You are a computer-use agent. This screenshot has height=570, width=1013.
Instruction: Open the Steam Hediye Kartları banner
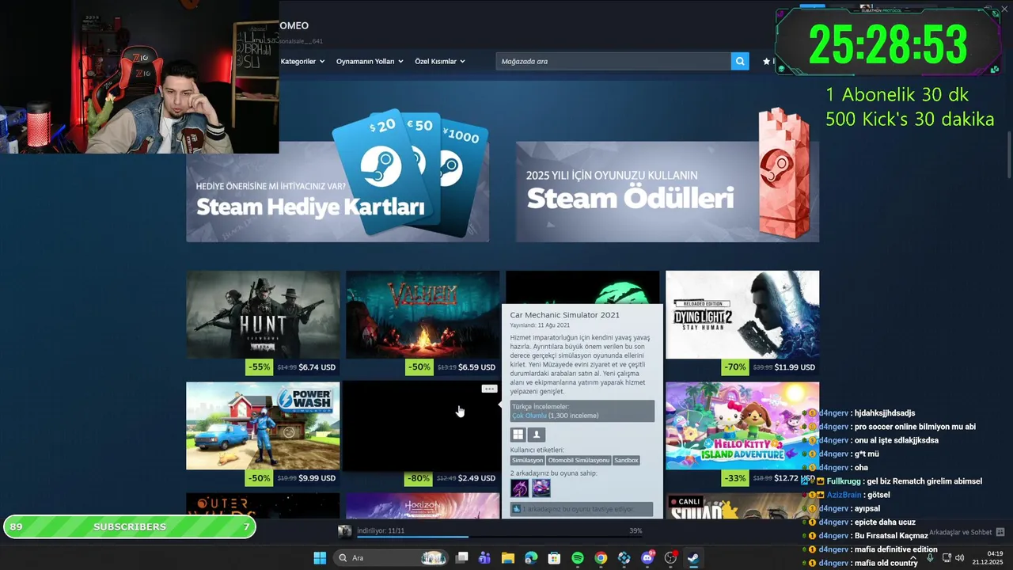(x=337, y=192)
